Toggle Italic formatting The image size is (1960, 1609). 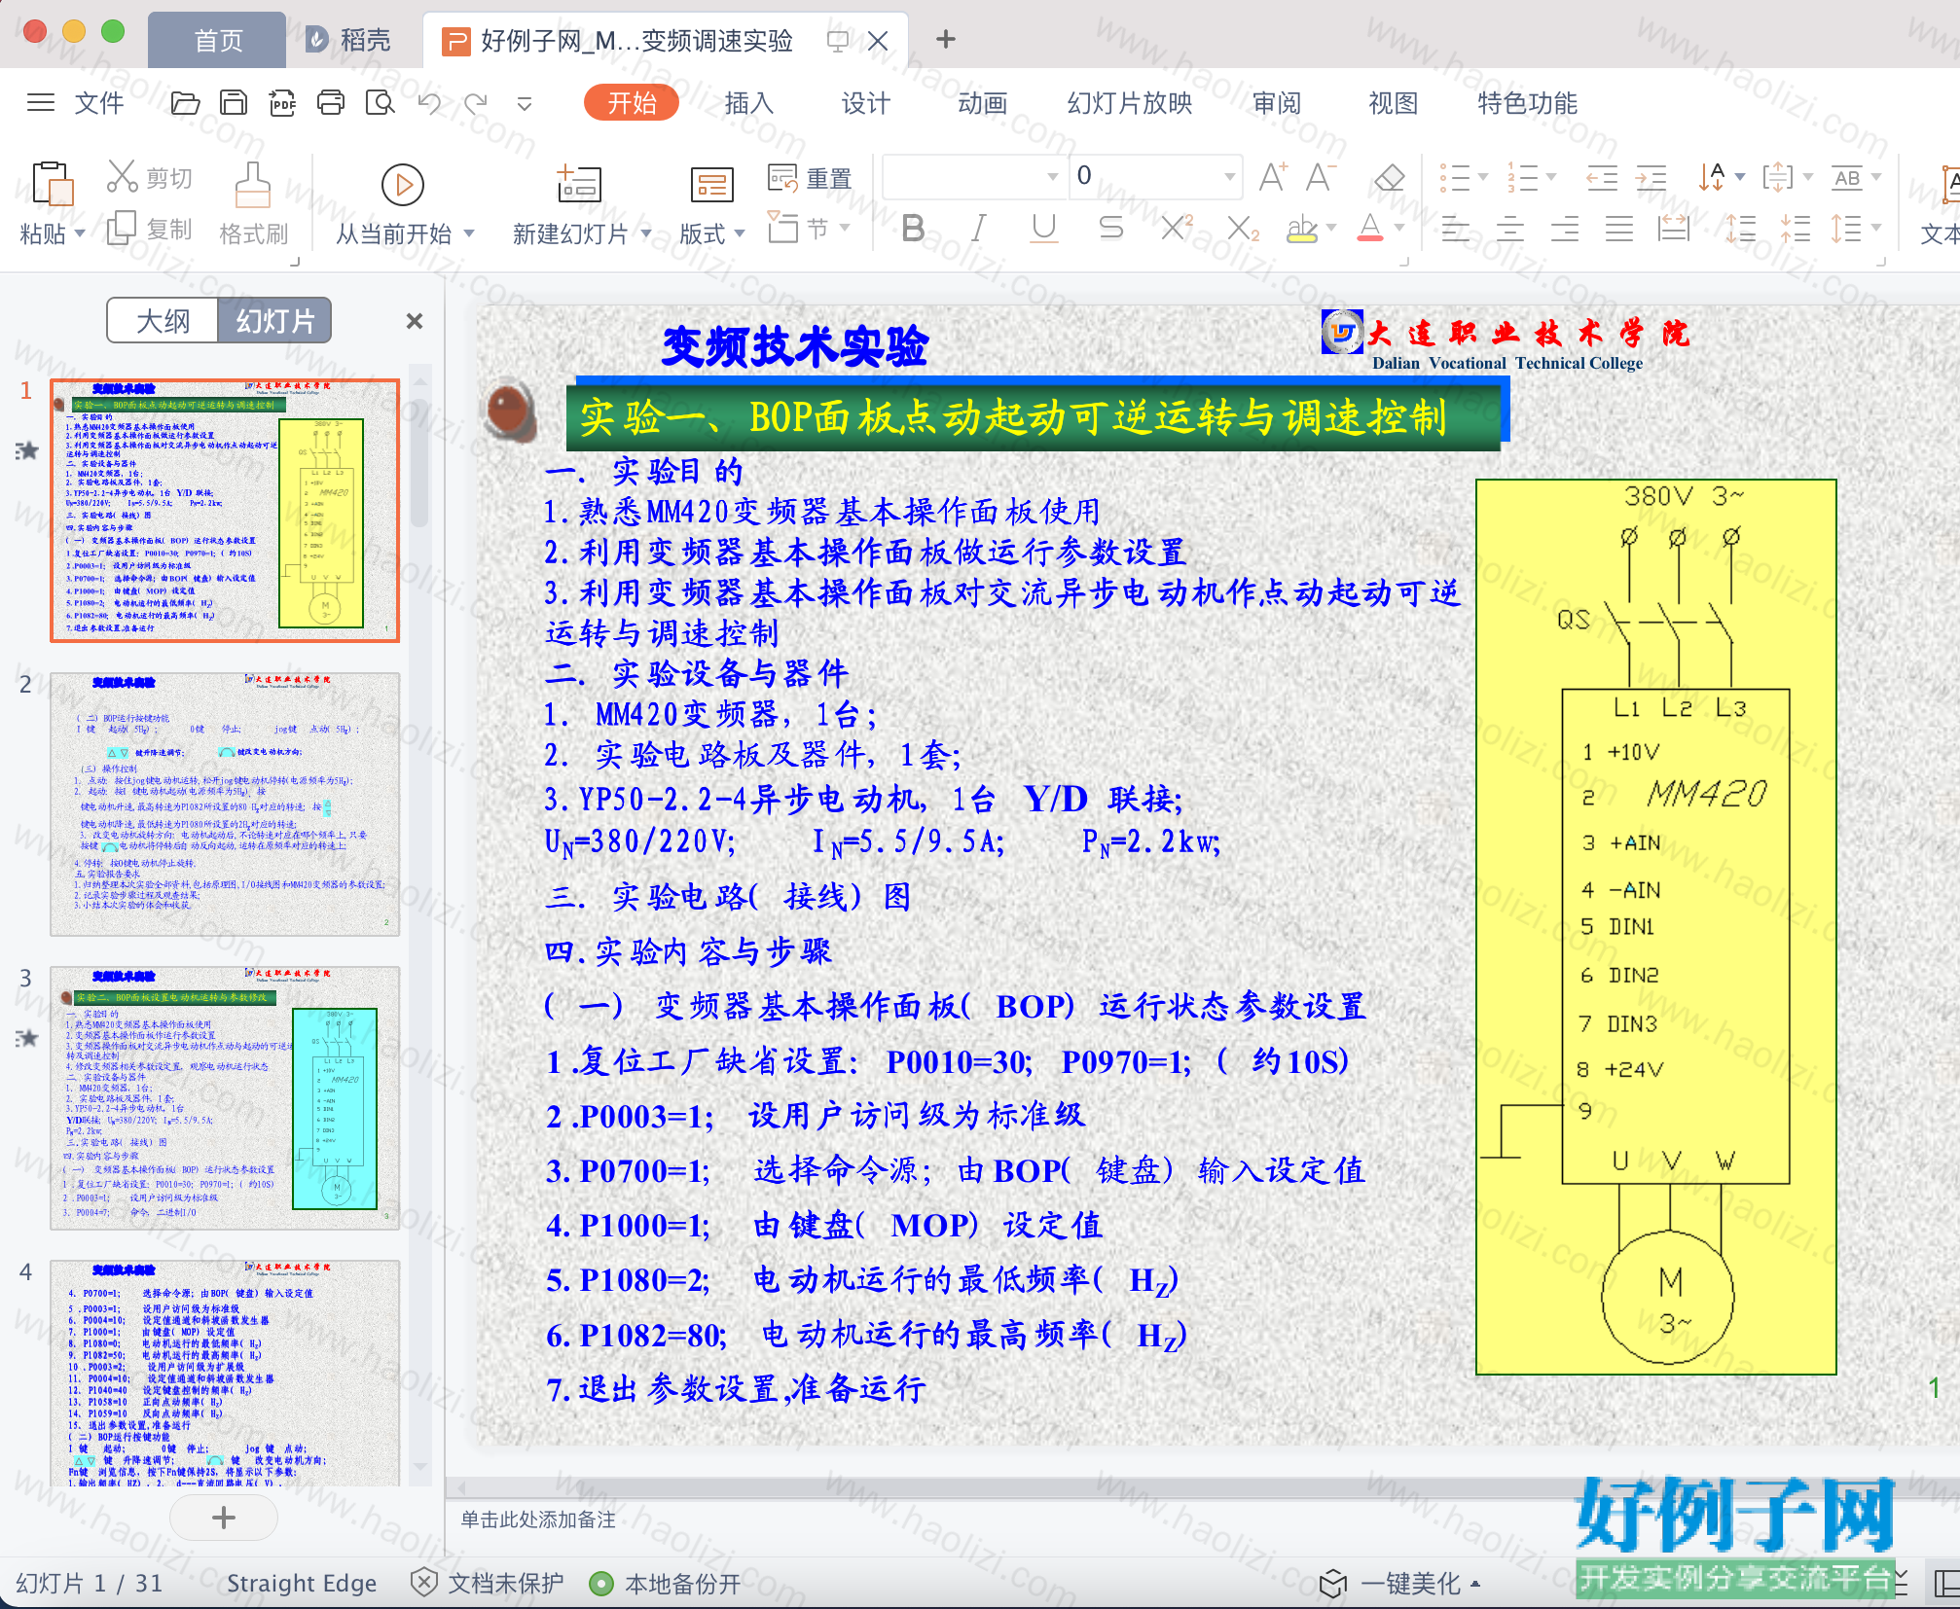click(x=979, y=229)
